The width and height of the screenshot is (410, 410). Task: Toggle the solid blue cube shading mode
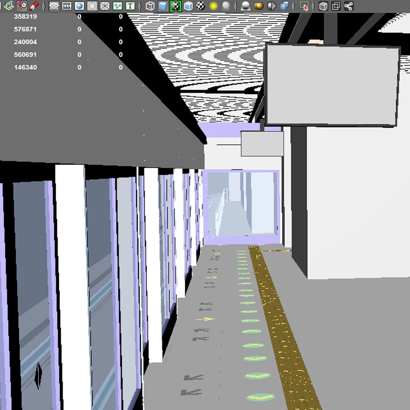[162, 6]
